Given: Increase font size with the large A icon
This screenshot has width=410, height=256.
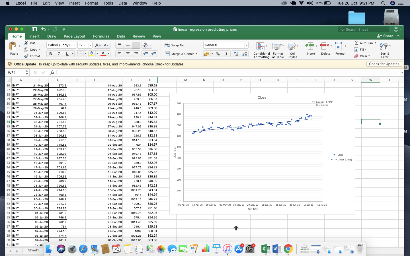Looking at the screenshot, I should (x=97, y=45).
